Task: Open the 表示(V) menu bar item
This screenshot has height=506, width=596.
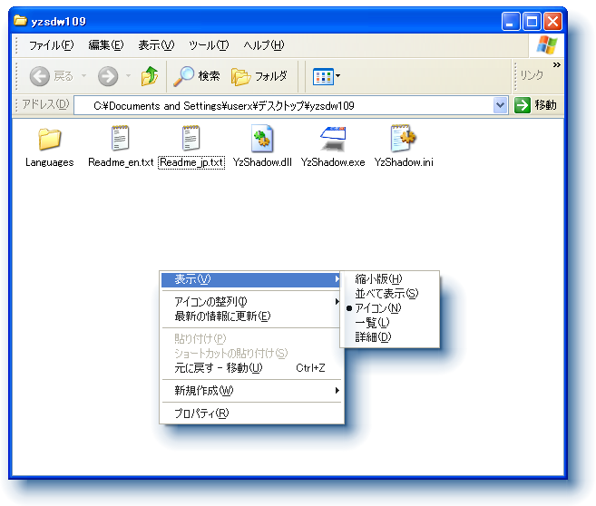Action: point(156,45)
